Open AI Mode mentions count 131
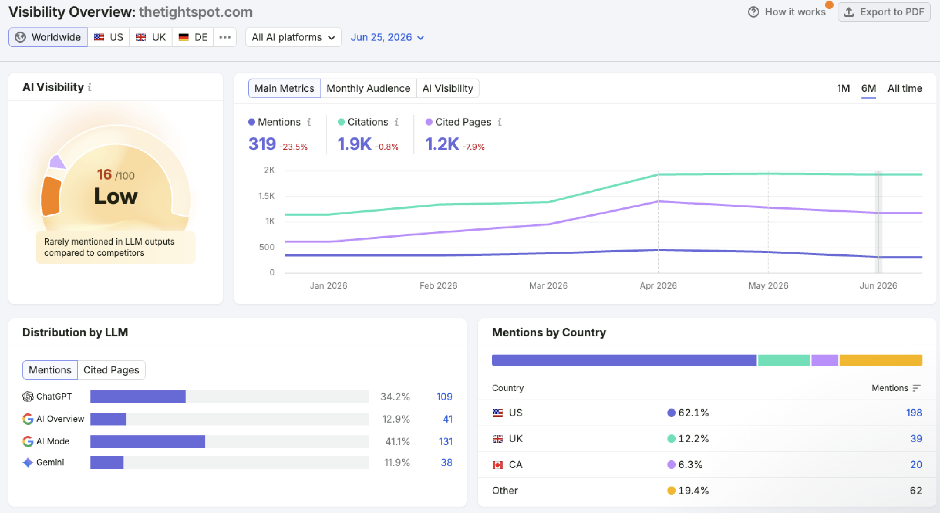 click(x=445, y=441)
